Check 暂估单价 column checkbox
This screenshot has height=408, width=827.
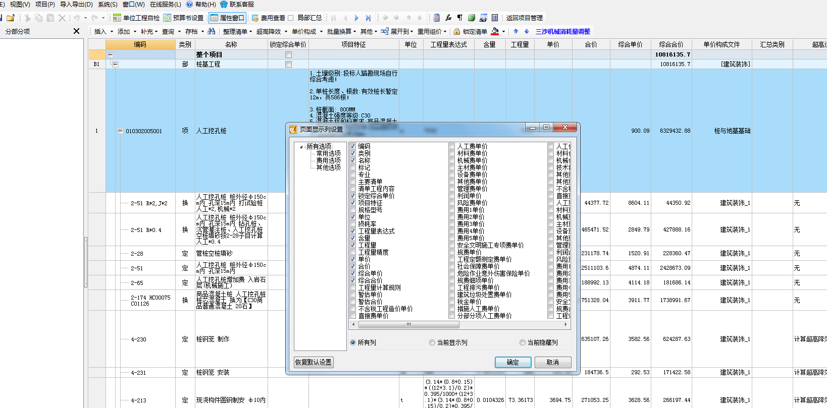click(353, 295)
